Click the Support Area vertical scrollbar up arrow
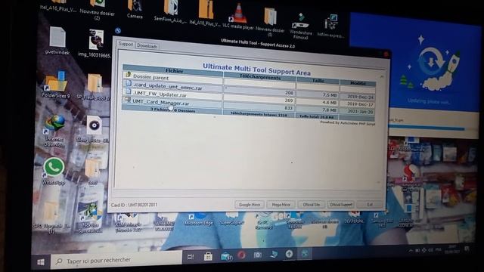Image resolution: width=484 pixels, height=272 pixels. pos(381,76)
